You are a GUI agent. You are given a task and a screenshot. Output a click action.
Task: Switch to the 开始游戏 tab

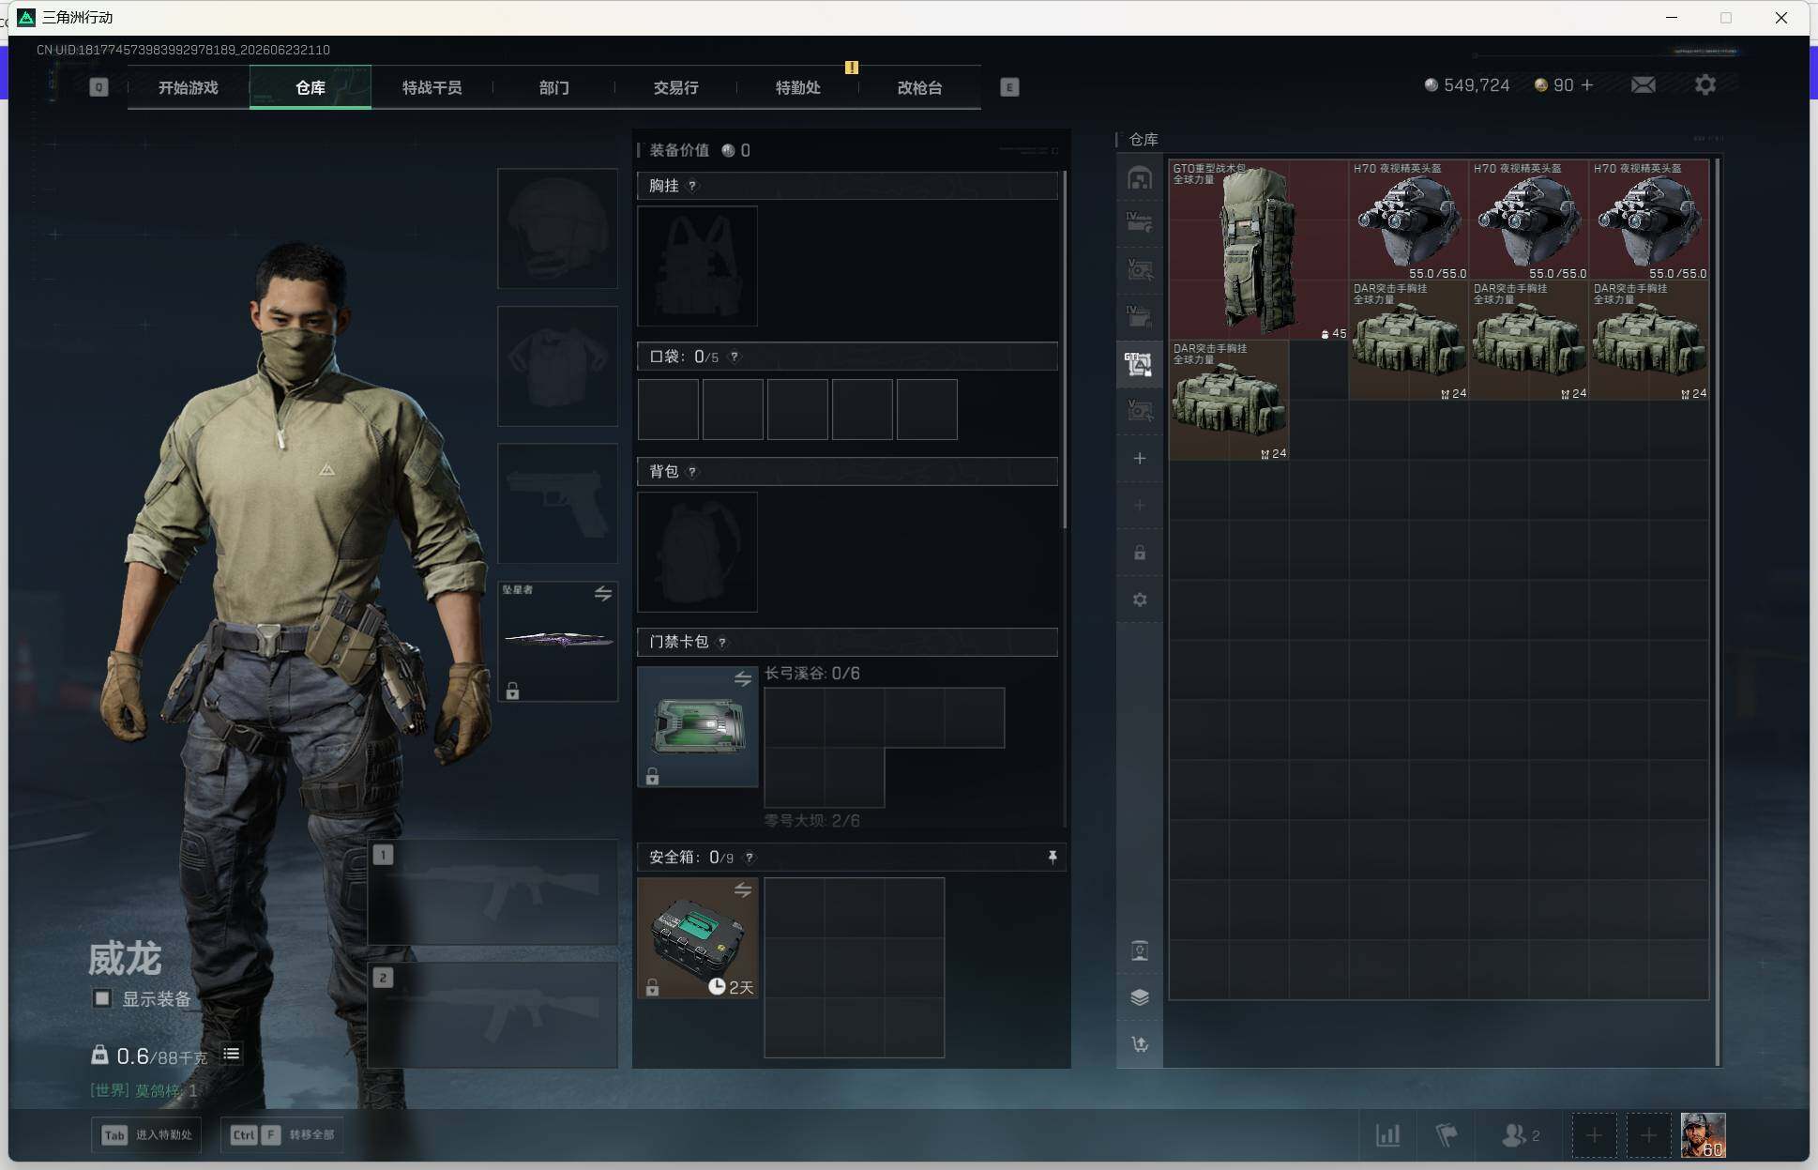[x=188, y=87]
